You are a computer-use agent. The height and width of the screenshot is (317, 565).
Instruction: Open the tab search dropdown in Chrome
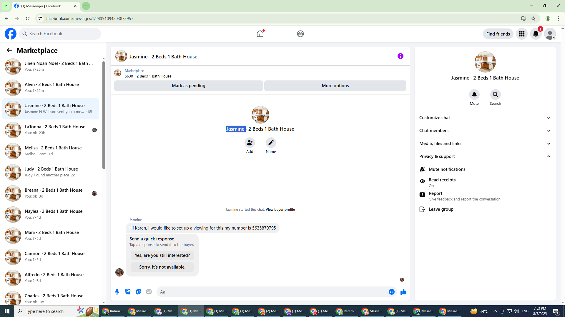pos(6,6)
